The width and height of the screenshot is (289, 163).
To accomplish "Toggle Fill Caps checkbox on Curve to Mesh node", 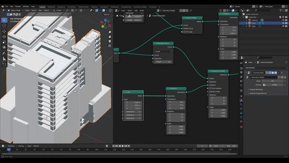I will (x=184, y=32).
